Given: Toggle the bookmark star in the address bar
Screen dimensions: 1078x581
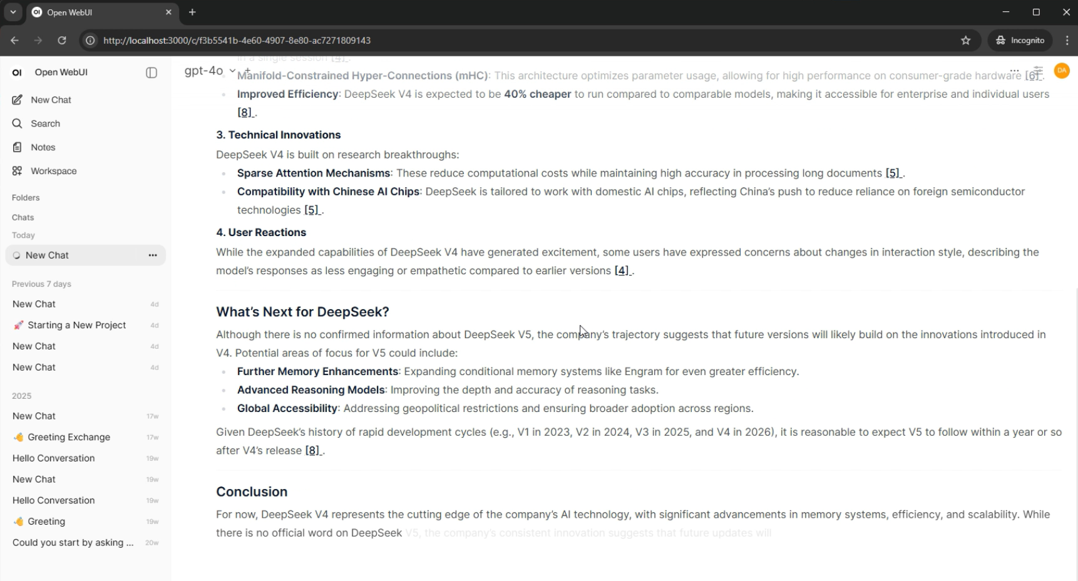Looking at the screenshot, I should point(965,40).
